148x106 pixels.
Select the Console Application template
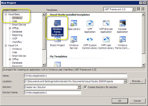(122, 27)
